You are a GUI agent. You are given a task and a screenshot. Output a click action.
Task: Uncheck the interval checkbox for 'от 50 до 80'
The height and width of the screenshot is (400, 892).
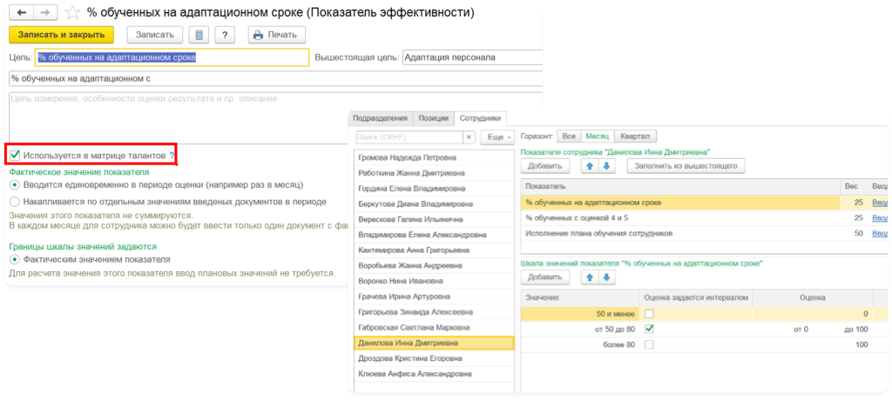[648, 329]
